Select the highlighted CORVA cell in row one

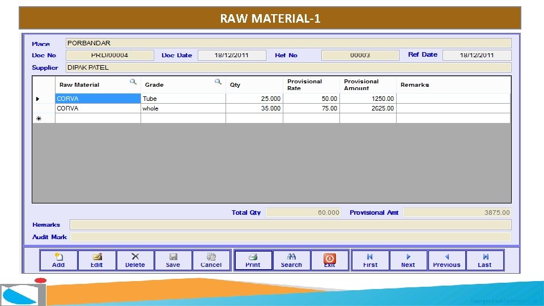pos(98,99)
